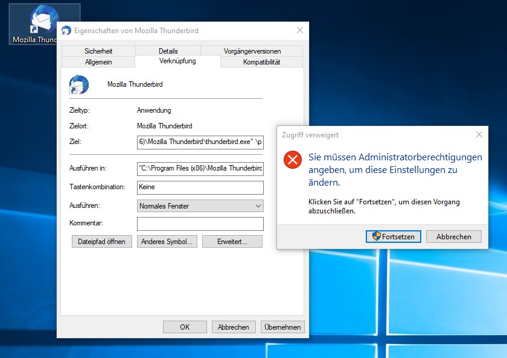Click the Klicken Sie auf Fortsetzen instruction text
The image size is (507, 358).
384,206
